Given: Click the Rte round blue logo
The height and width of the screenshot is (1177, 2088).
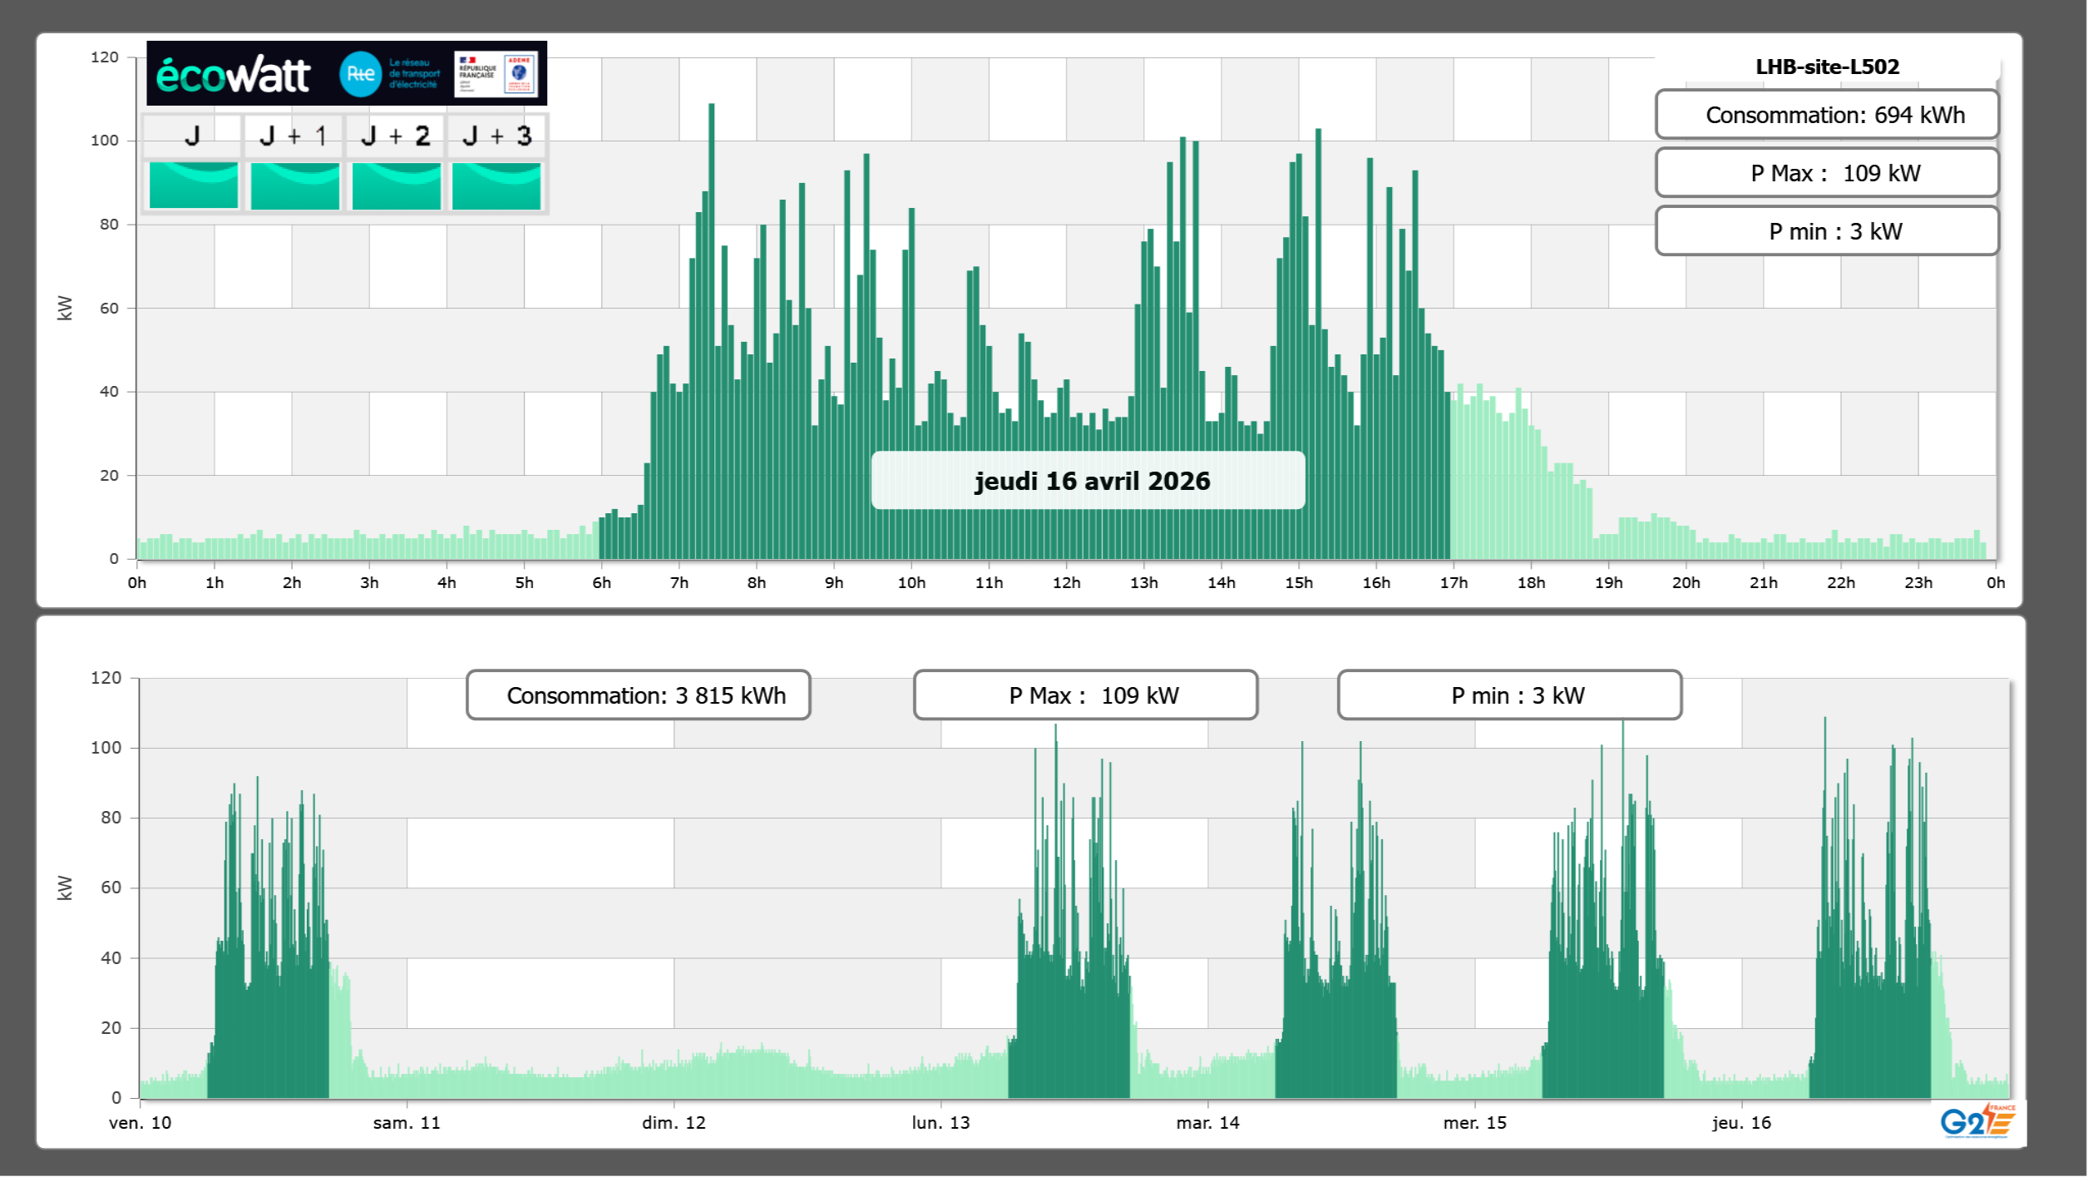Looking at the screenshot, I should pos(360,74).
